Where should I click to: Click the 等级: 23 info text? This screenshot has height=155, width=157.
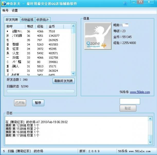tap(119, 31)
